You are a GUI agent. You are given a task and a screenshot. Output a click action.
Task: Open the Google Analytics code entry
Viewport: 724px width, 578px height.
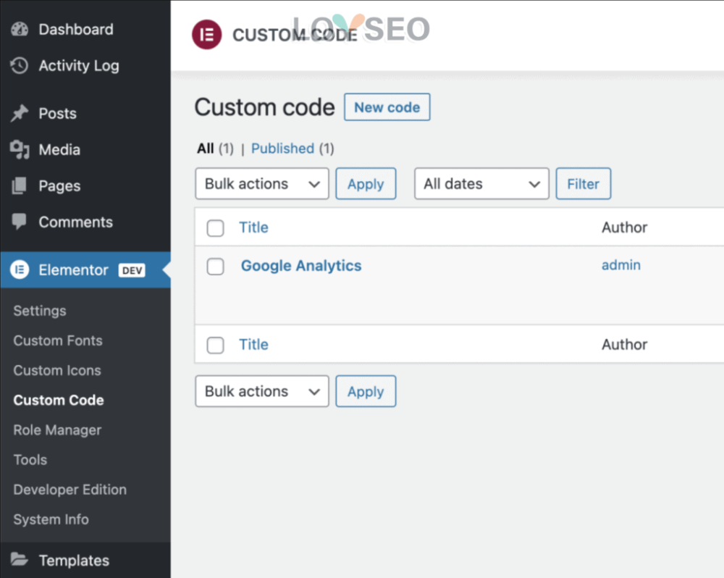pos(301,266)
